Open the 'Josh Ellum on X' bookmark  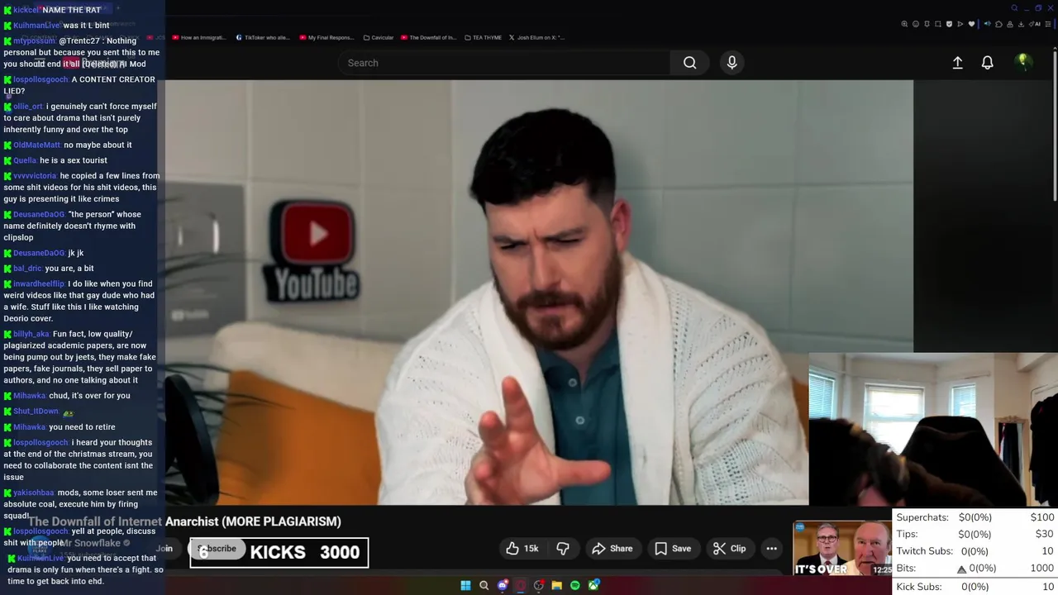536,37
